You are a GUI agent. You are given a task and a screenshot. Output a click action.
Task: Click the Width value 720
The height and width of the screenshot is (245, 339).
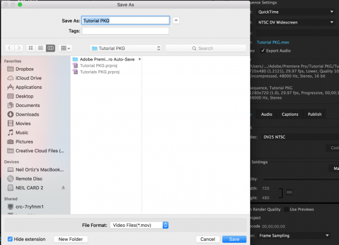(x=266, y=189)
